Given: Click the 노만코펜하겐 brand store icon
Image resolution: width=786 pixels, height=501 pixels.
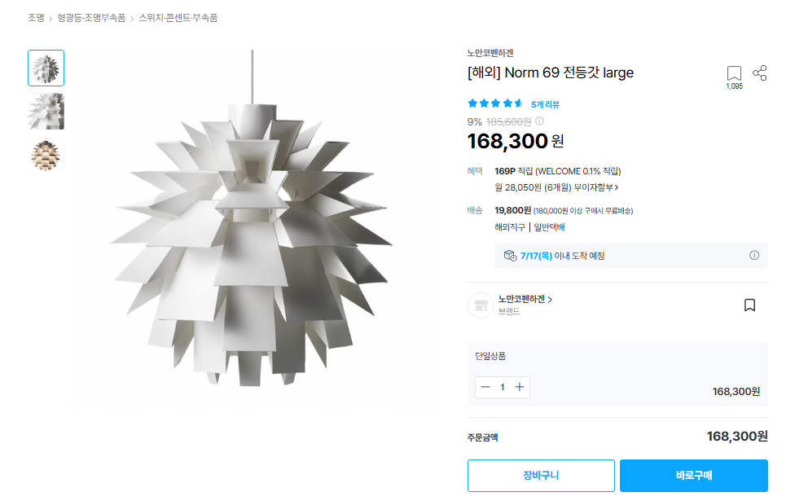Looking at the screenshot, I should click(480, 305).
